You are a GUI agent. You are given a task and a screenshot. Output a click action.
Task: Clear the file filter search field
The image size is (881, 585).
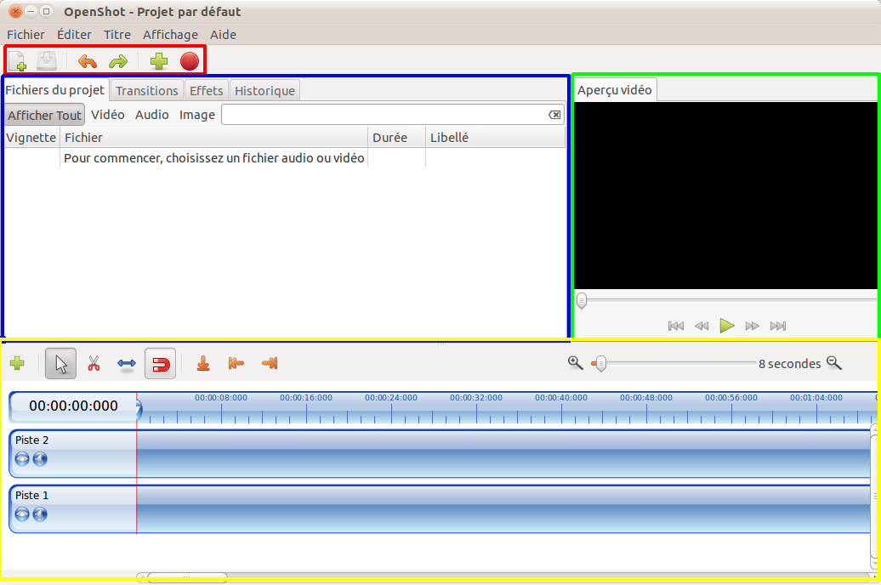[554, 115]
